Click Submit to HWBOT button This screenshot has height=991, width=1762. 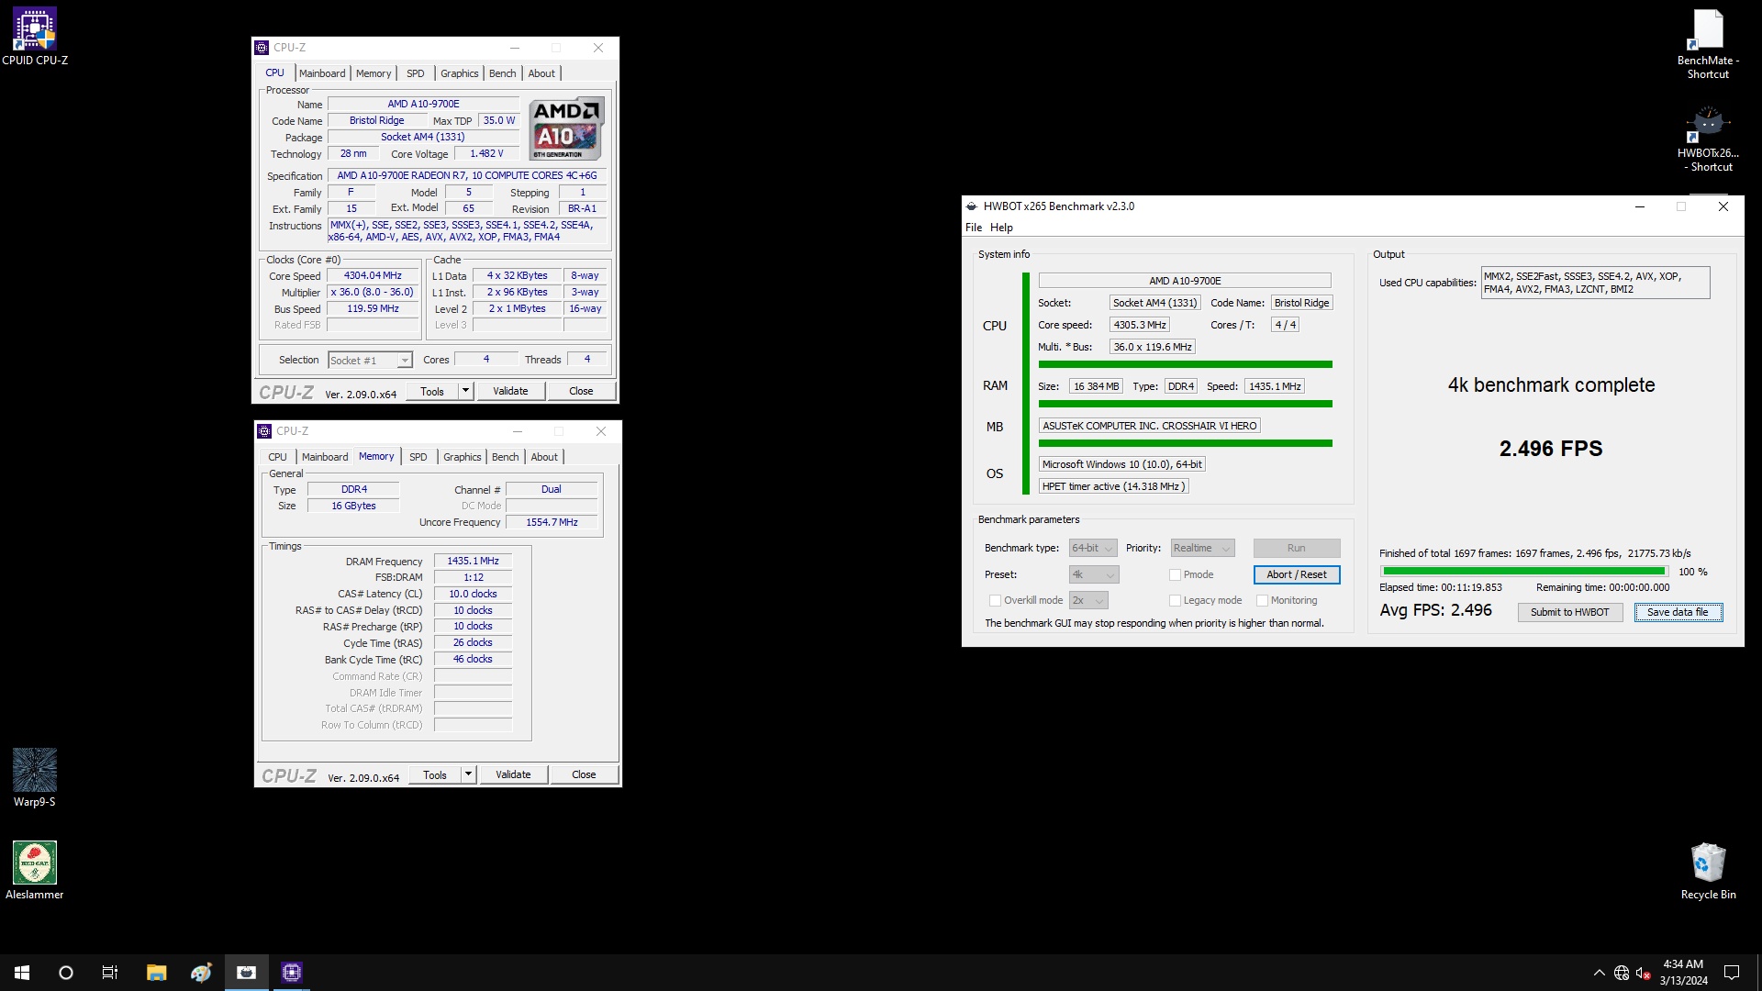pyautogui.click(x=1569, y=612)
